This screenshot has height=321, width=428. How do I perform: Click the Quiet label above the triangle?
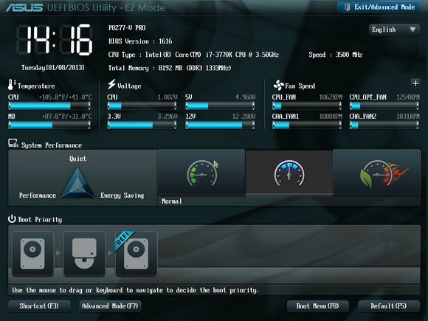[77, 159]
